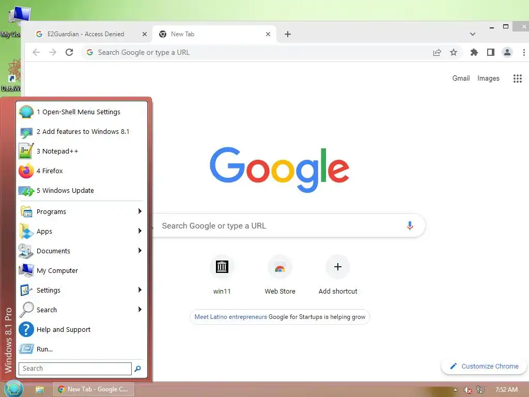529x397 pixels.
Task: Launch Firefox via its fox icon
Action: click(x=26, y=171)
